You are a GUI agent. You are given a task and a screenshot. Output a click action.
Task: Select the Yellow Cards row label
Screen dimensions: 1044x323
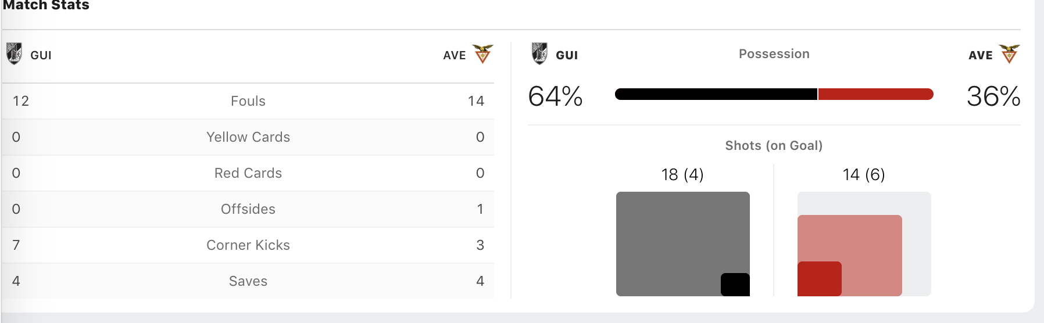pos(248,137)
